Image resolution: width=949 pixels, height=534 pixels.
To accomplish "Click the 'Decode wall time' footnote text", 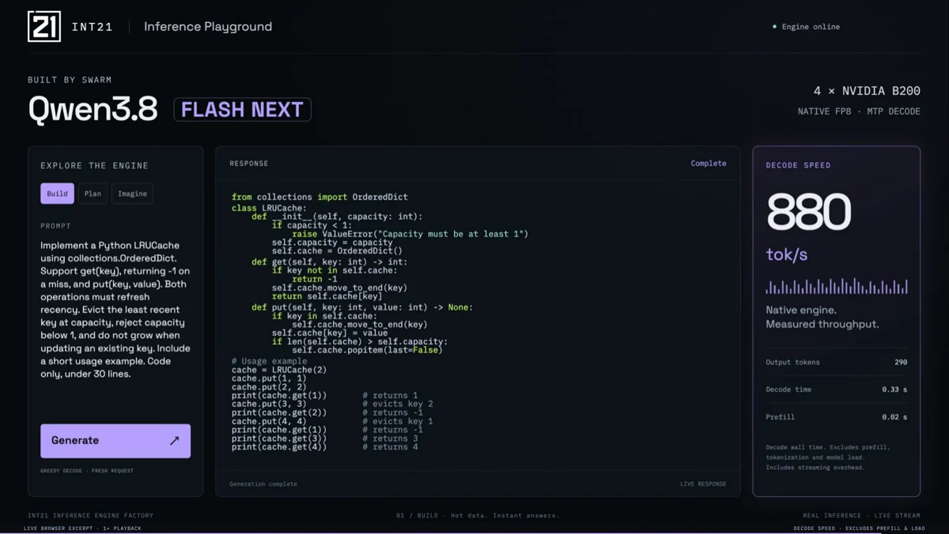I will [x=827, y=457].
